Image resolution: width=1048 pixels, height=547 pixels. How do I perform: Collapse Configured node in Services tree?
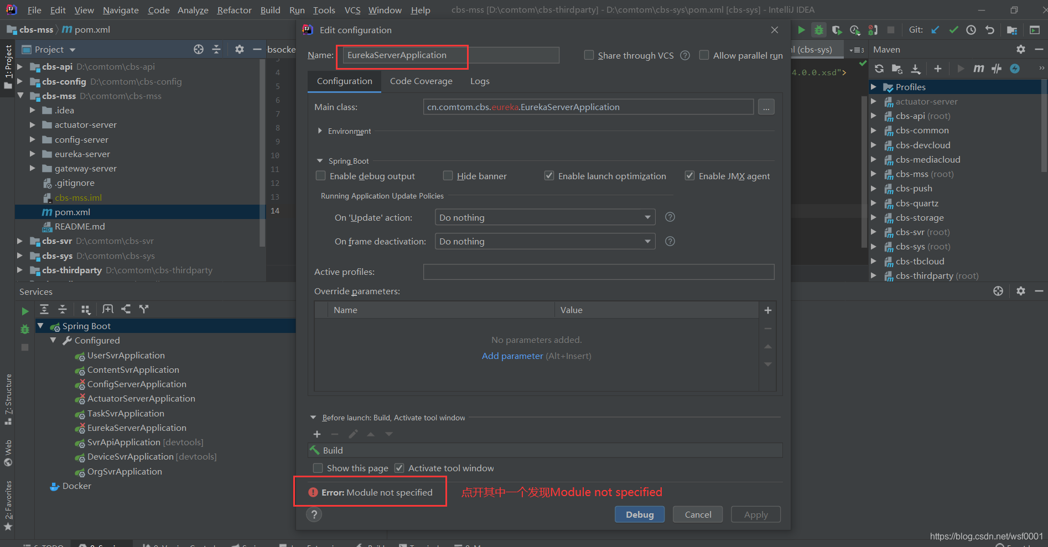pos(53,340)
